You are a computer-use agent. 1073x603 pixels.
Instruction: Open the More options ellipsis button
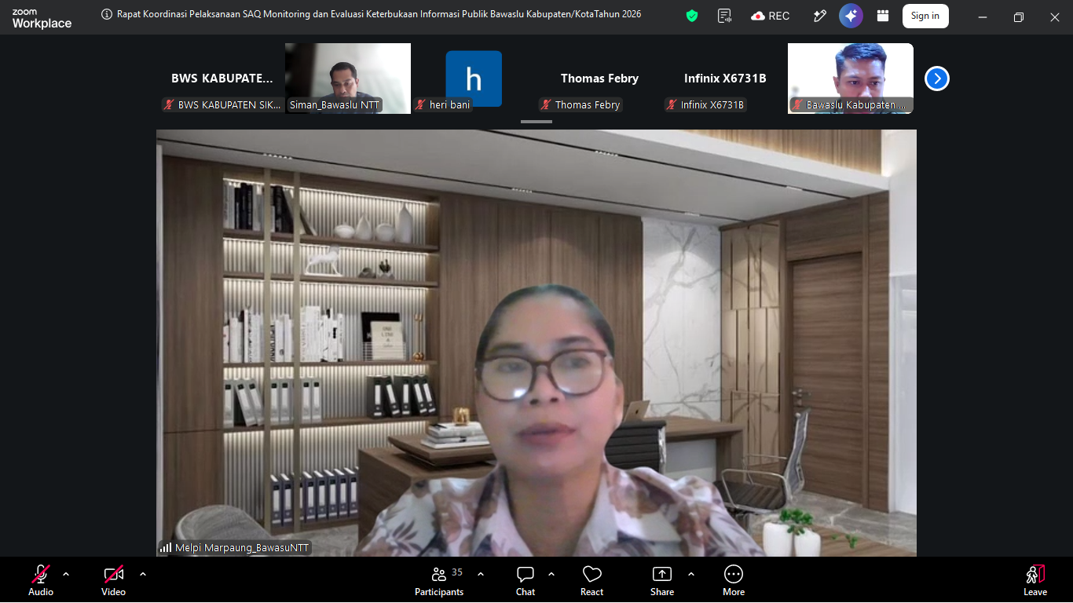click(x=734, y=580)
